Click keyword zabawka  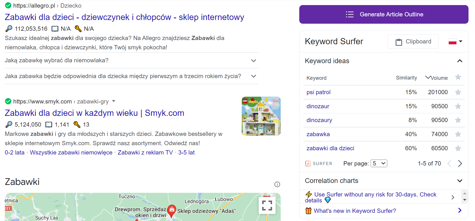point(318,134)
